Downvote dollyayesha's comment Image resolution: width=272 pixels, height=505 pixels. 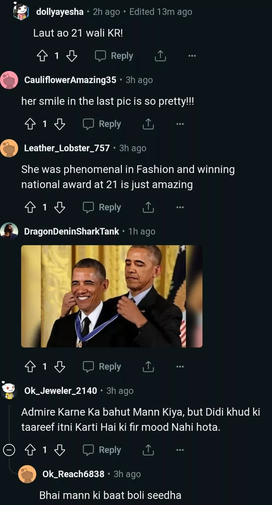coord(72,56)
